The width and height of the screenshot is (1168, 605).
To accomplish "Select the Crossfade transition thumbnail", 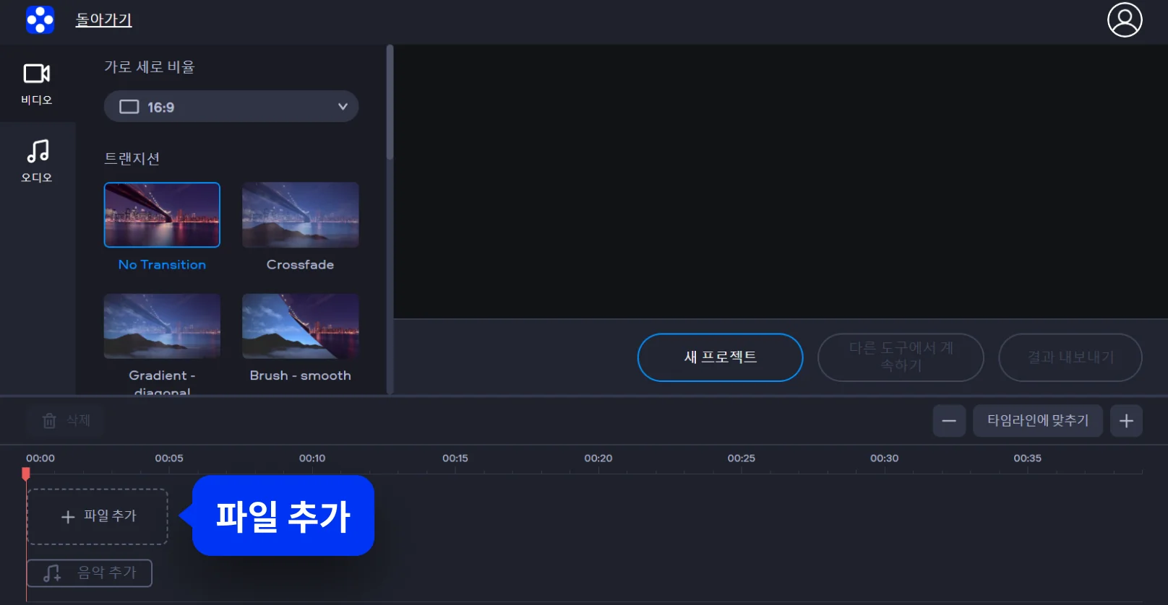I will tap(301, 215).
